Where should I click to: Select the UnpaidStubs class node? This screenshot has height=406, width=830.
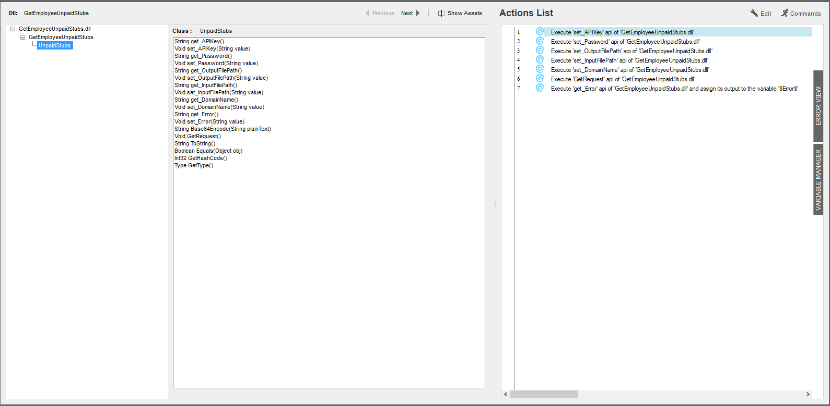(55, 46)
